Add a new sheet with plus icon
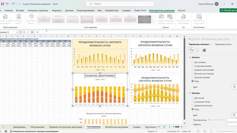The width and height of the screenshot is (237, 133). pos(164,127)
